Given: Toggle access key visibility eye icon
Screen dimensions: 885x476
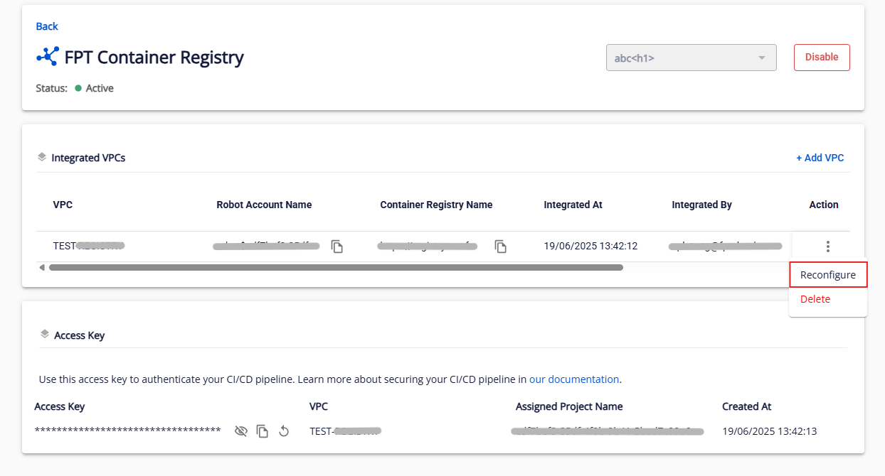Looking at the screenshot, I should pyautogui.click(x=241, y=431).
